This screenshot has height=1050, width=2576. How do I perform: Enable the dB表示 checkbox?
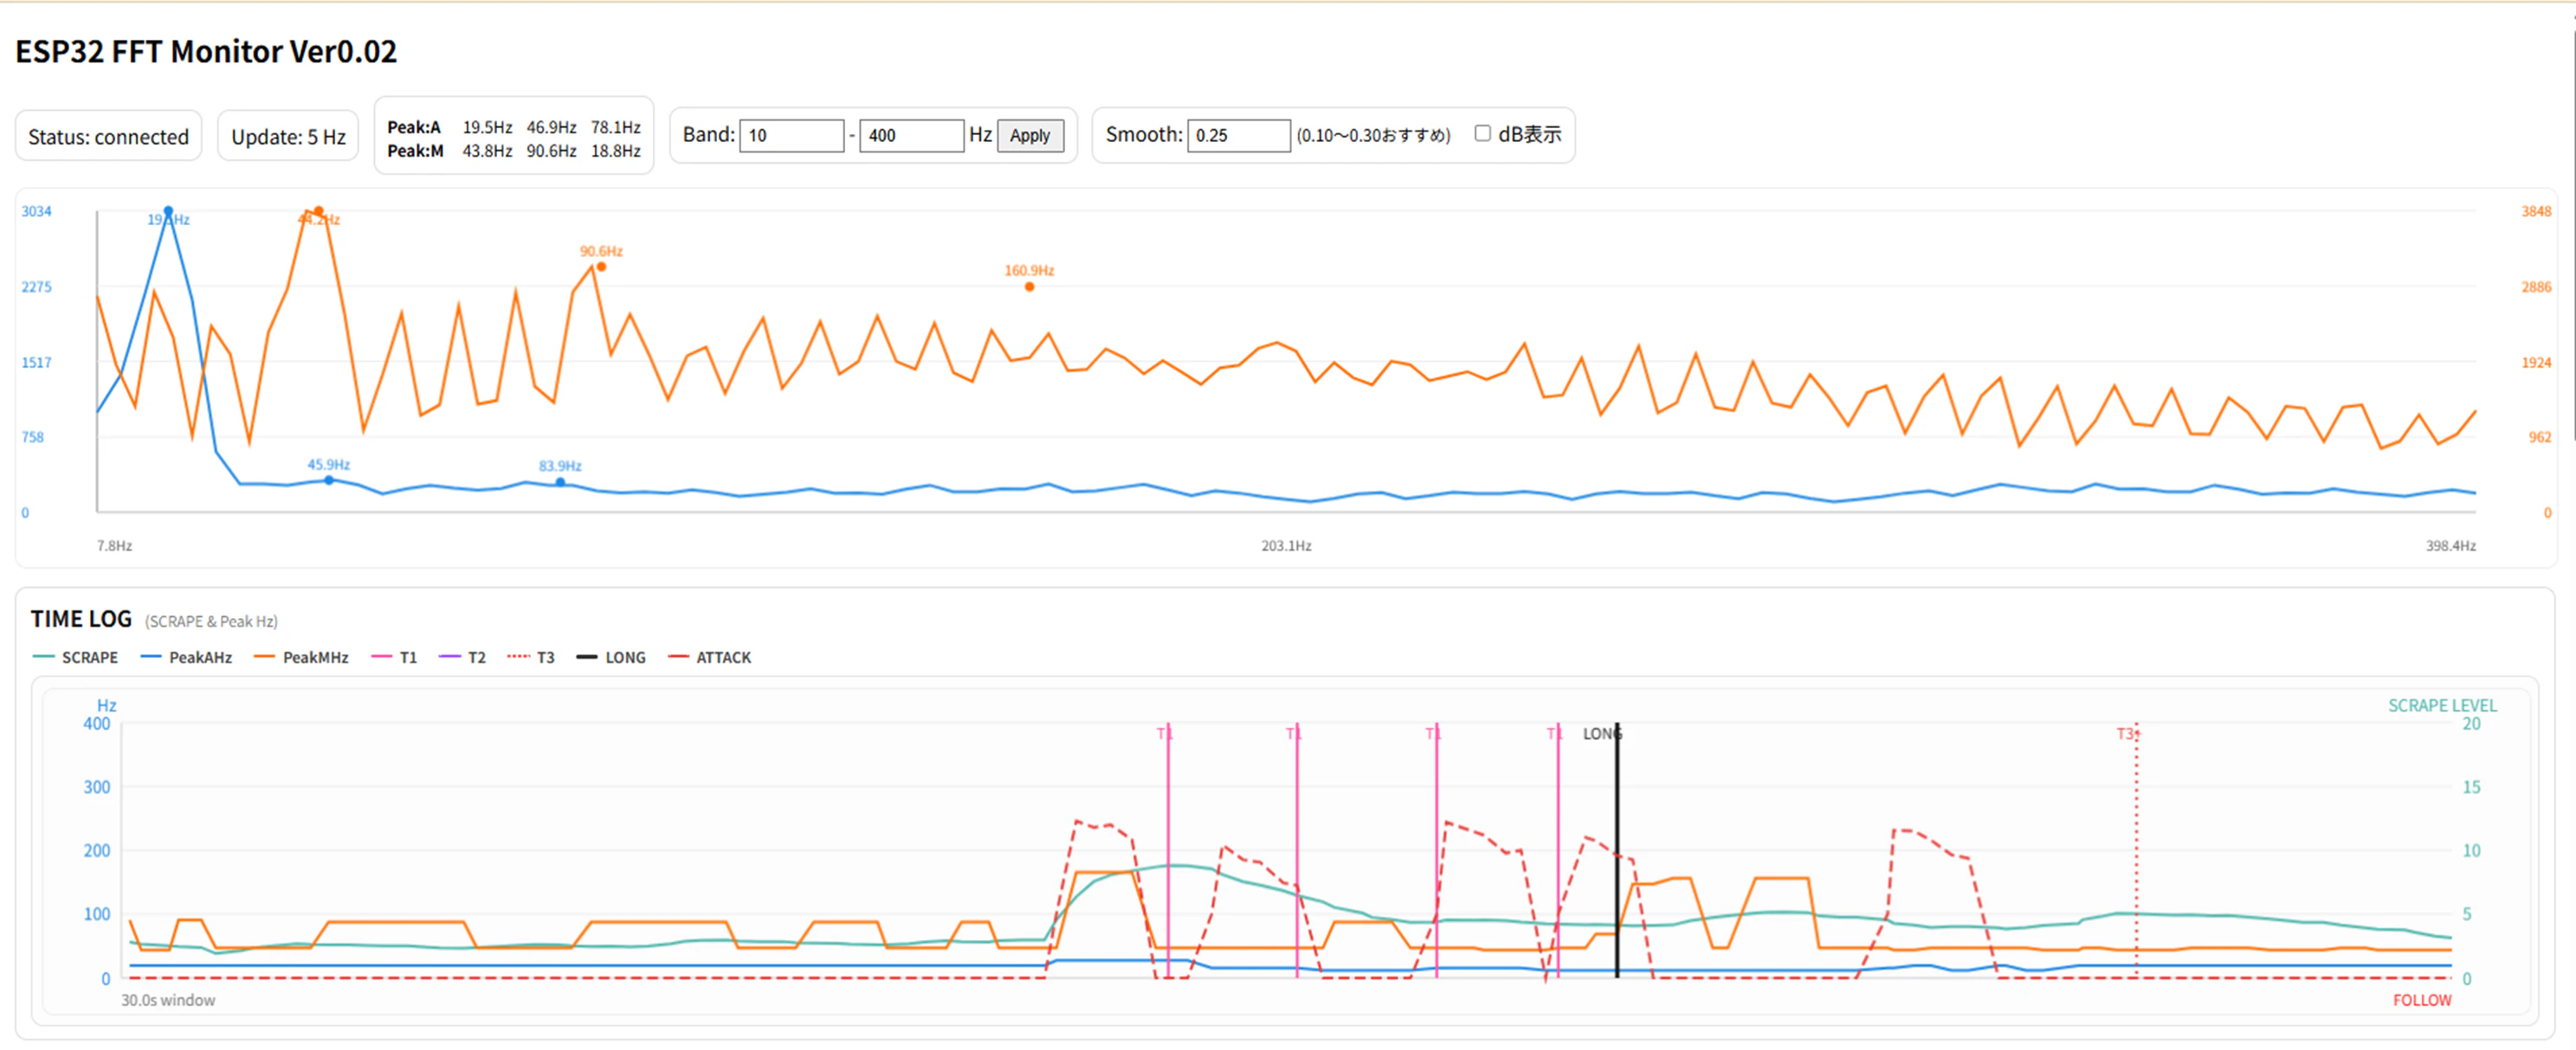tap(1482, 133)
